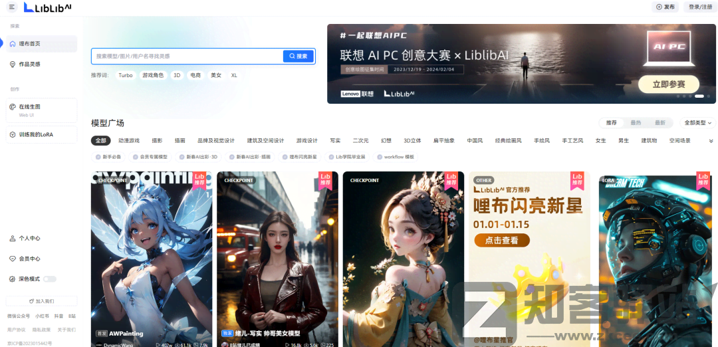Open 会员中心 membership center
The width and height of the screenshot is (718, 347).
click(28, 259)
